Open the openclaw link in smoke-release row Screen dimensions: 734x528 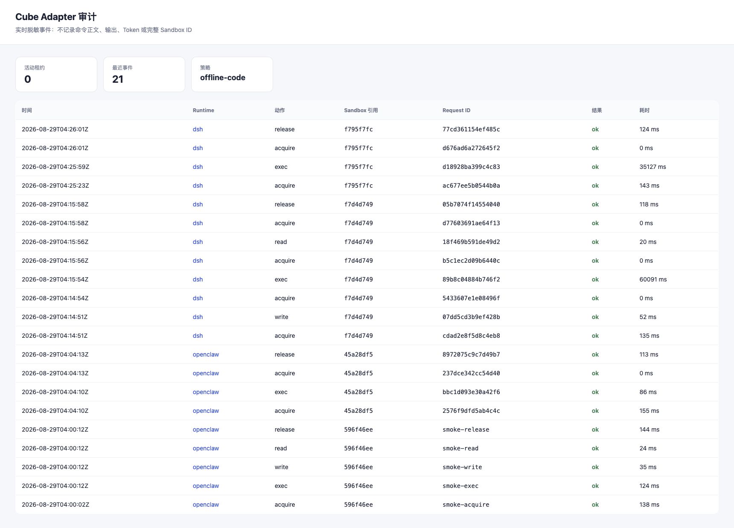tap(206, 429)
